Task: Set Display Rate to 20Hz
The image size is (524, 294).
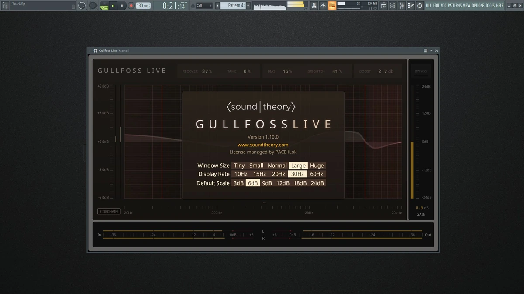Action: (x=279, y=174)
